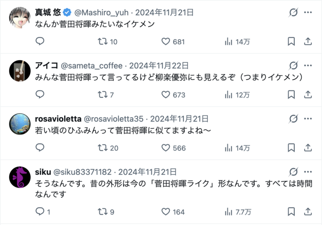Open Grok explain icon on siku's tweet
The width and height of the screenshot is (322, 225).
point(293,172)
